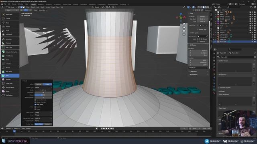Choose the Custom profile type

pyautogui.click(x=47, y=124)
